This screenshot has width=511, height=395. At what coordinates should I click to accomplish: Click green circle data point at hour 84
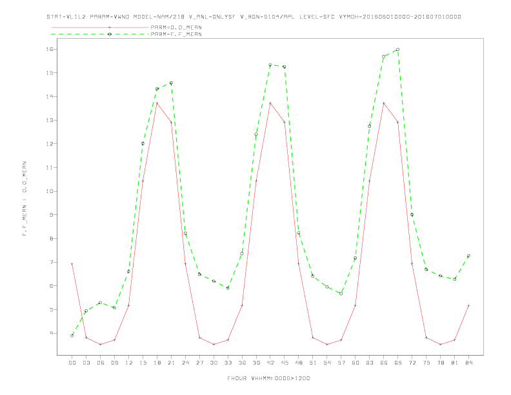coord(469,256)
